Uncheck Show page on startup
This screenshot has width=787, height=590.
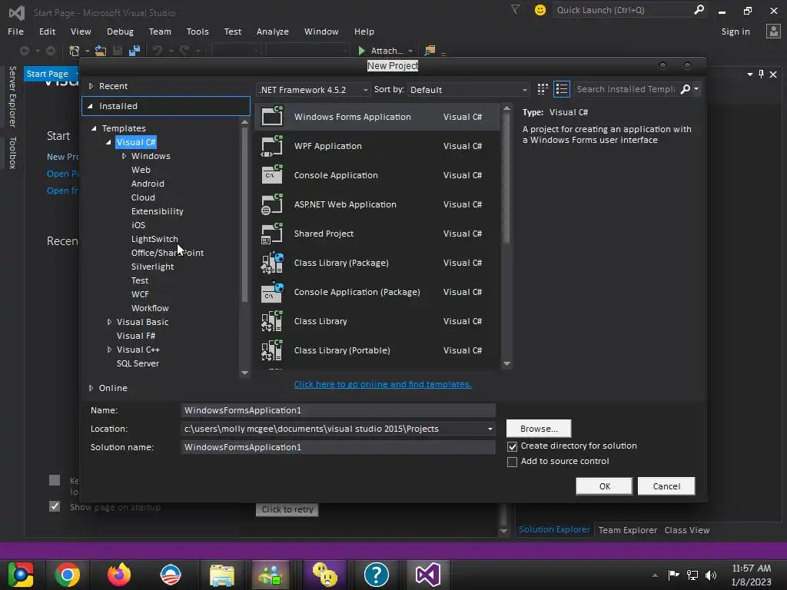[x=55, y=506]
